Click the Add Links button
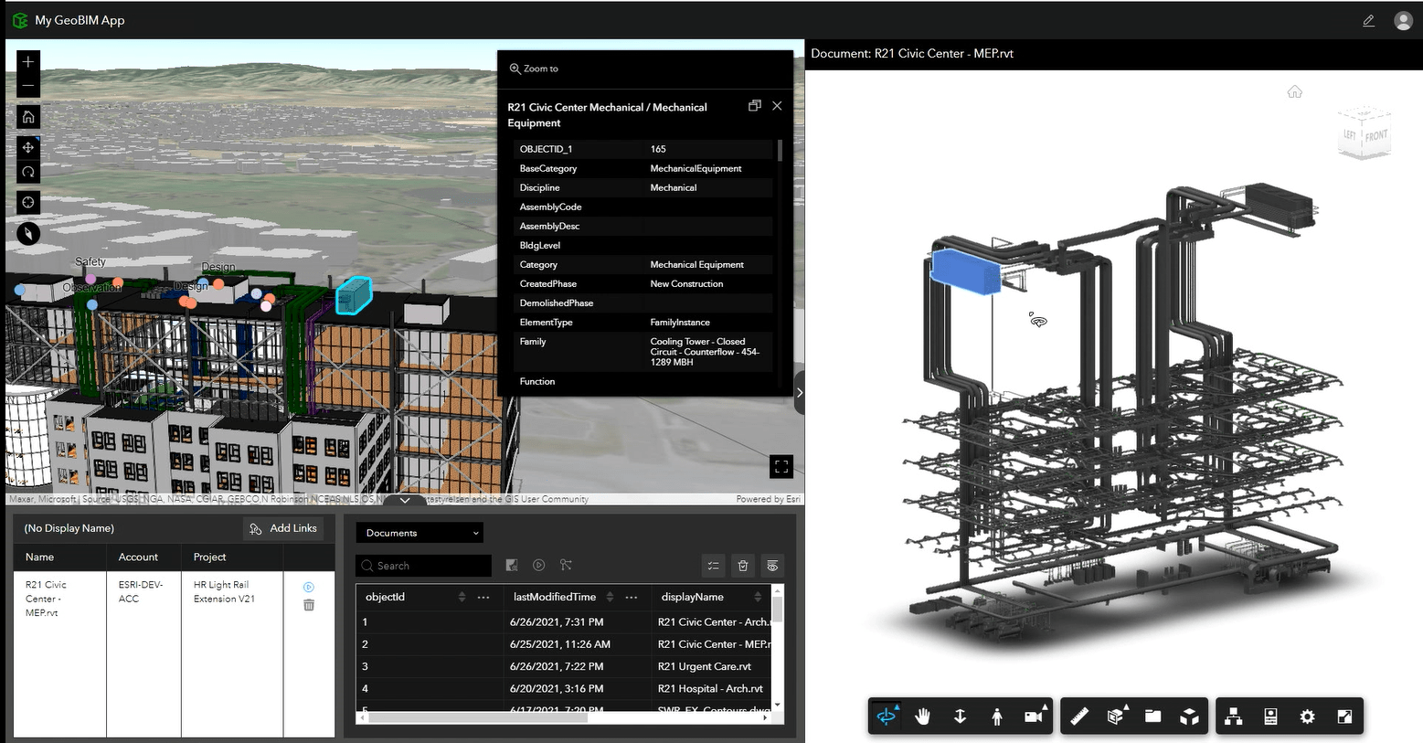The width and height of the screenshot is (1423, 743). point(283,528)
